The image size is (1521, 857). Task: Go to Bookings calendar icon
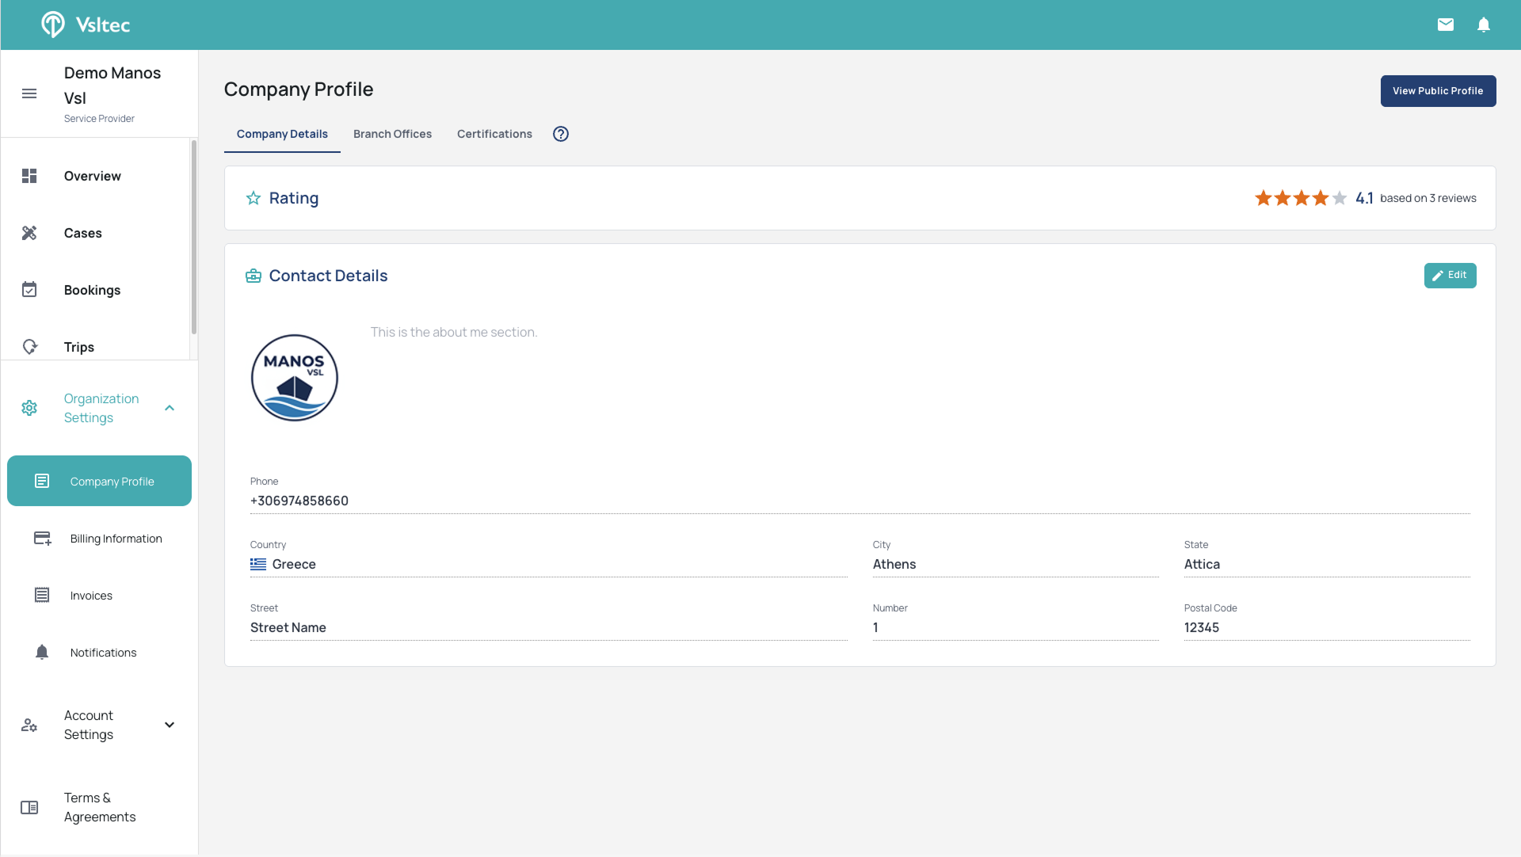point(29,290)
